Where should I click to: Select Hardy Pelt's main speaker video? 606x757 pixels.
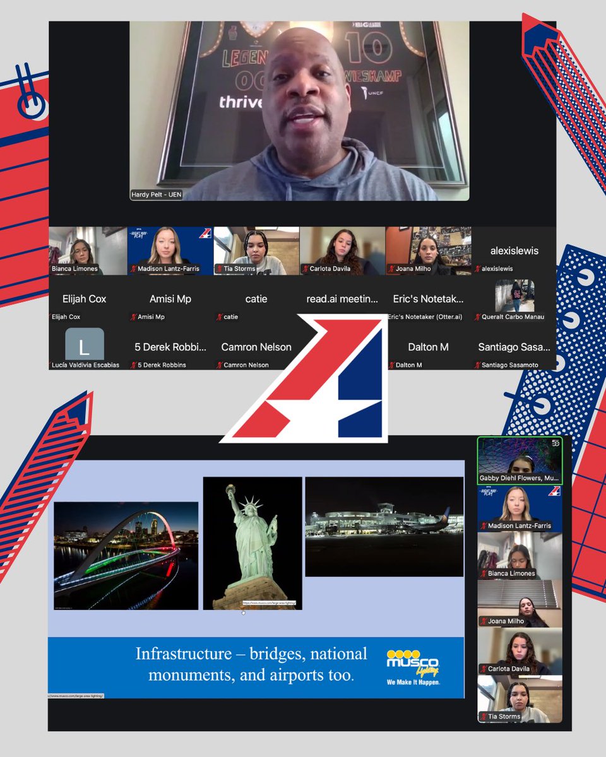coord(299,111)
